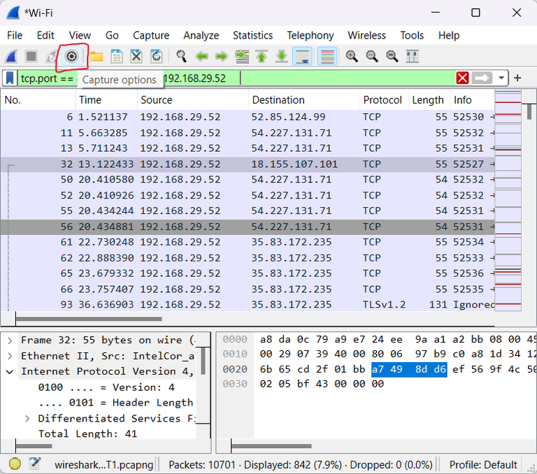Open the display filter history dropdown
The width and height of the screenshot is (537, 474).
(x=501, y=78)
